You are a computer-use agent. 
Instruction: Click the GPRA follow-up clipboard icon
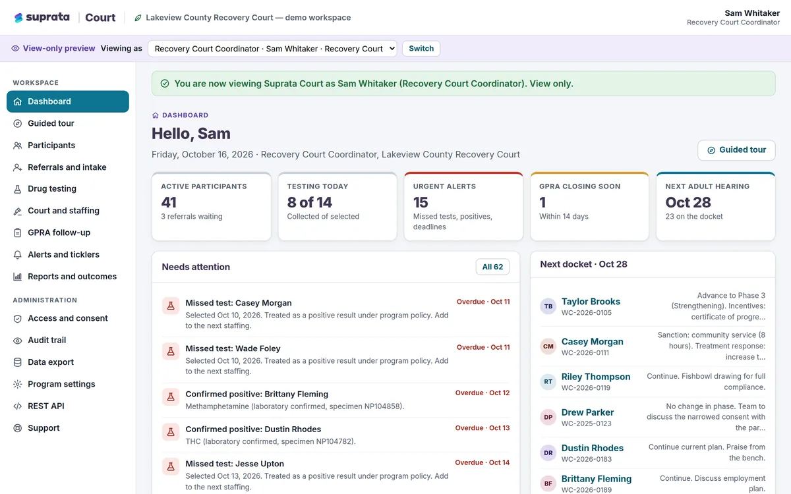point(18,233)
